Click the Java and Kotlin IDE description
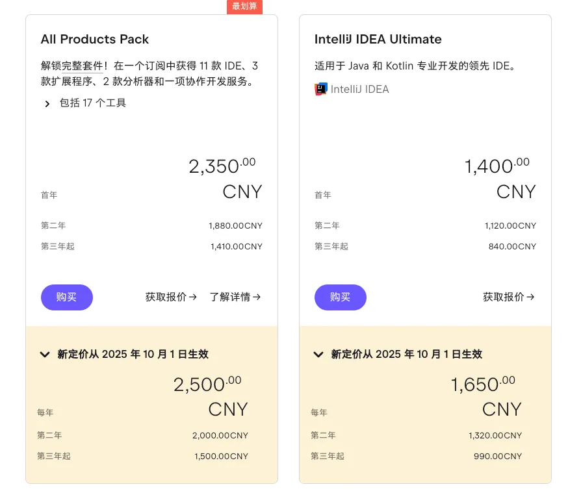Image resolution: width=568 pixels, height=491 pixels. point(415,66)
